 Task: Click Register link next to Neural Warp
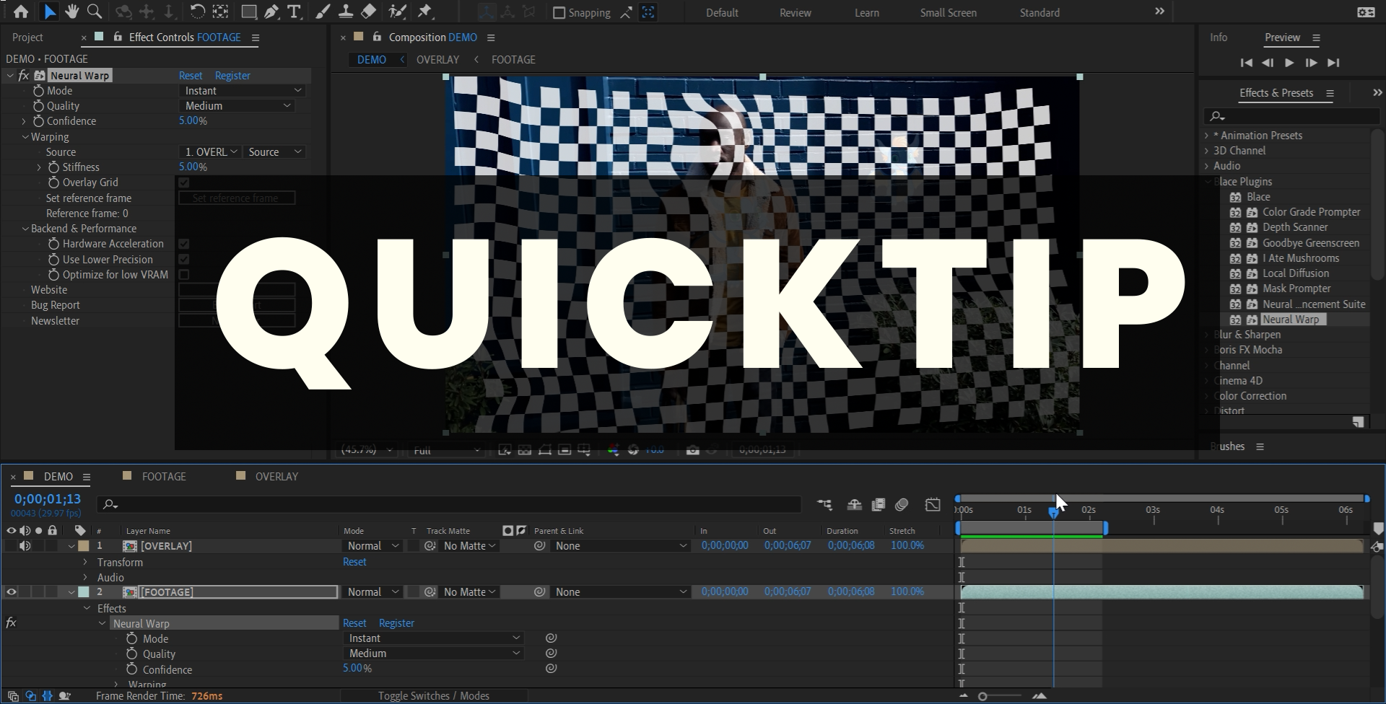pyautogui.click(x=232, y=76)
